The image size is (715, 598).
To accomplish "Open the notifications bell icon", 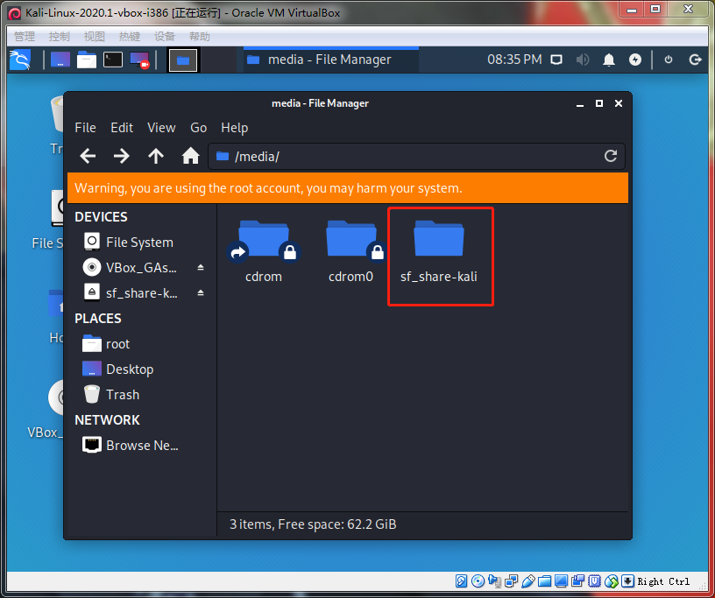I will (x=609, y=60).
